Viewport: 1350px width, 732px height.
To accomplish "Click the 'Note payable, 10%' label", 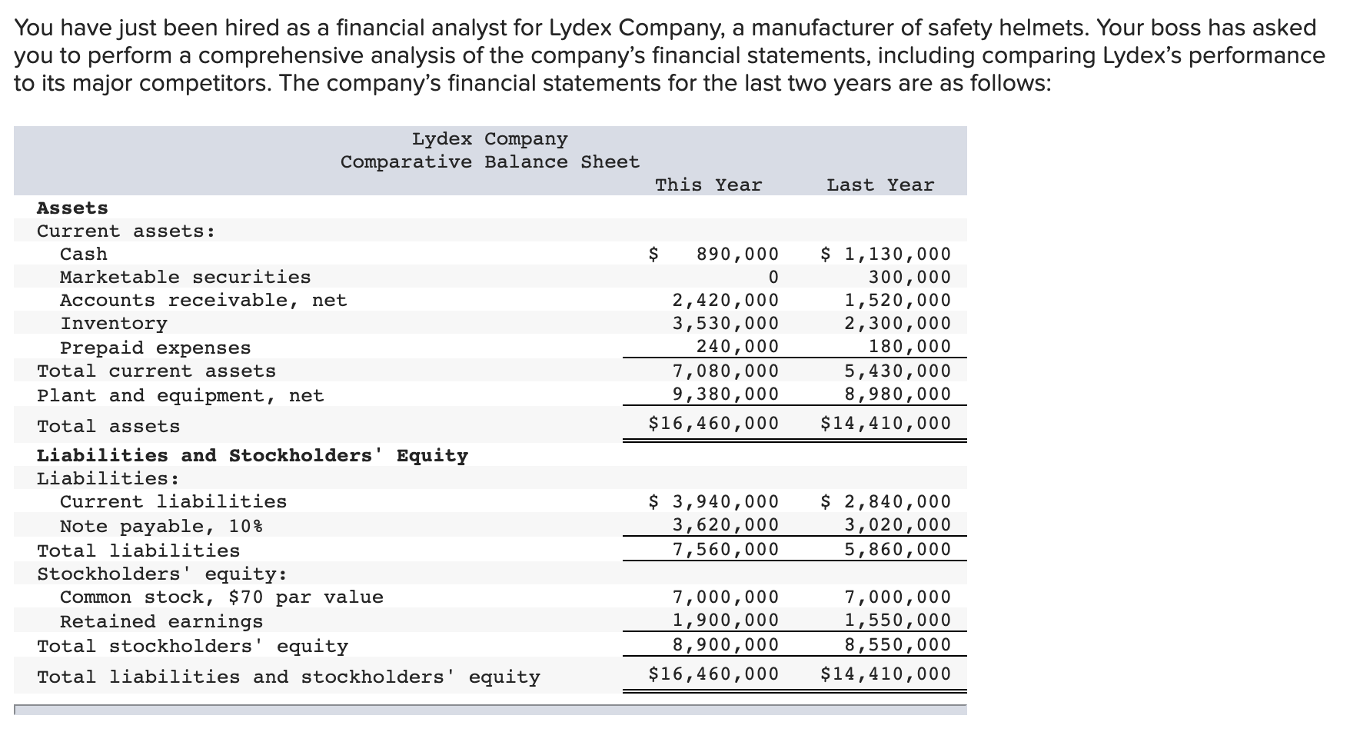I will 161,527.
